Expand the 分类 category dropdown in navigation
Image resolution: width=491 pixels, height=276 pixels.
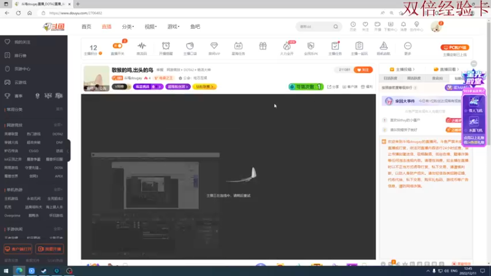pyautogui.click(x=128, y=26)
